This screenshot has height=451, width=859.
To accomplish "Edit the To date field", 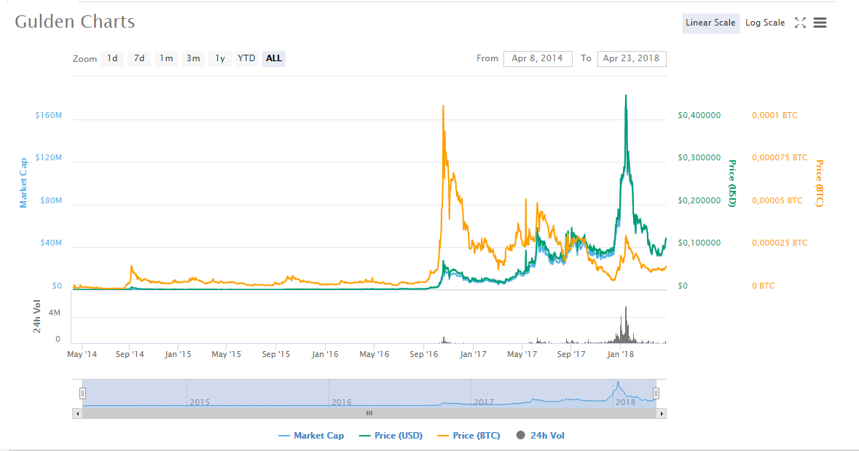I will pos(632,58).
